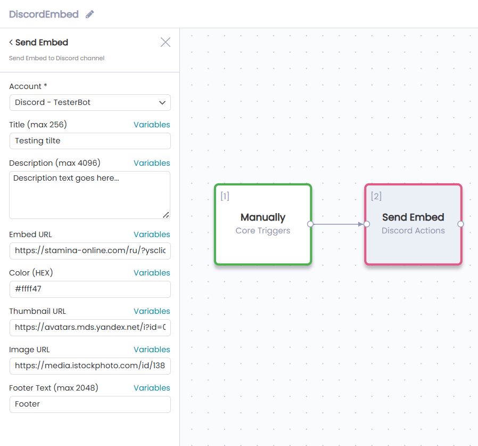Viewport: 478px width, 446px height.
Task: Select the Manually Core Triggers node
Action: click(x=262, y=224)
